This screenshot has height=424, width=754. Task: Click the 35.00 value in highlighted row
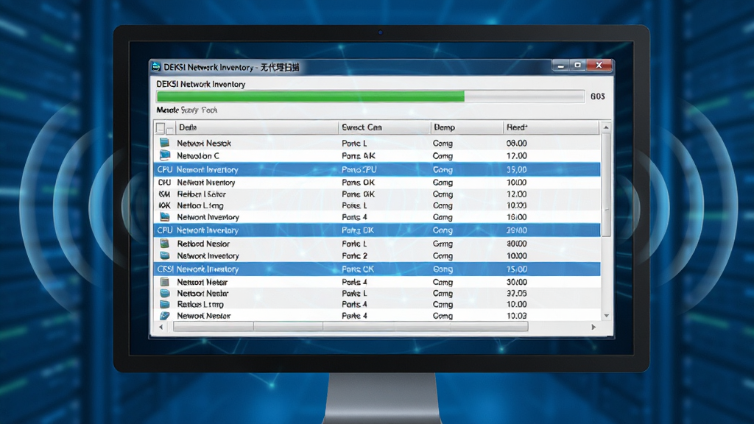click(x=516, y=170)
